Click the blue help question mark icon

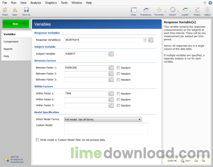[x=210, y=3]
